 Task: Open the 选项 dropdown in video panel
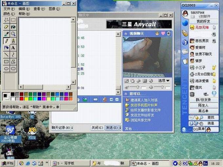tap(164, 81)
